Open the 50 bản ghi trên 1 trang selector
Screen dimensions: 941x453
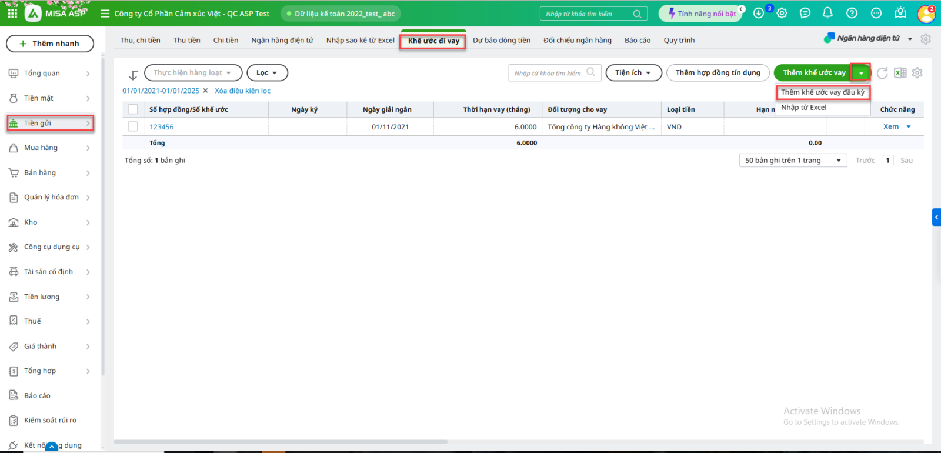pos(792,161)
